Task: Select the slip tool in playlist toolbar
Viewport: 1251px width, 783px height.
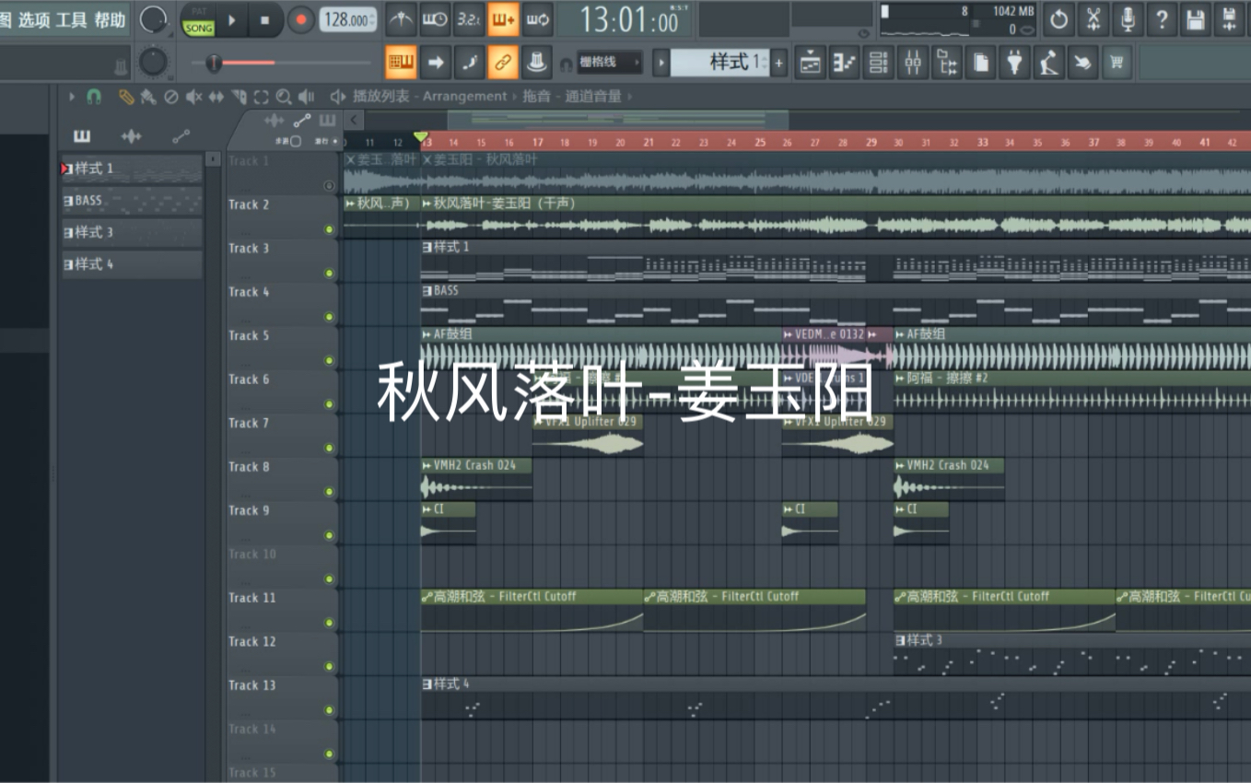Action: pos(216,96)
